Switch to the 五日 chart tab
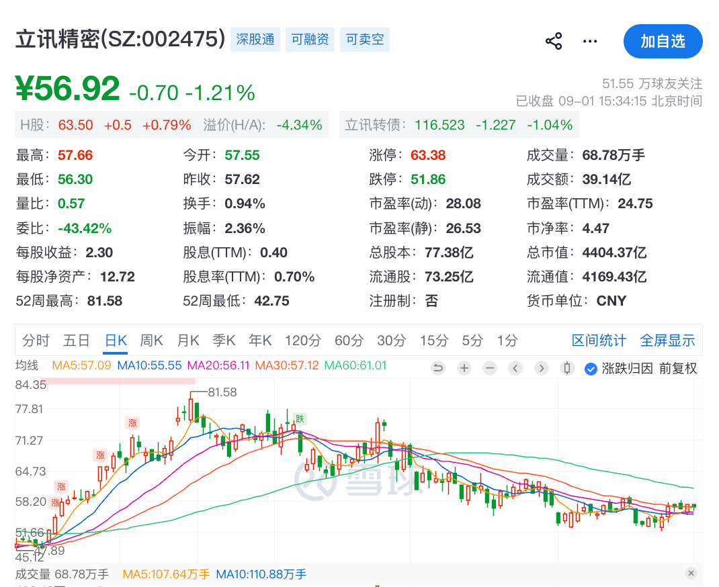The width and height of the screenshot is (719, 587). pos(76,341)
